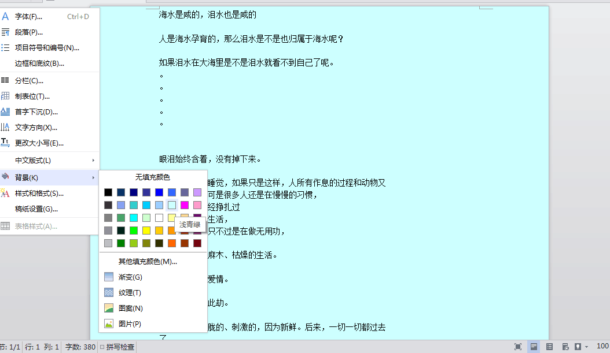Open Text Direction (文字方向) settings
Screen dimensions: 610x353
[36, 128]
